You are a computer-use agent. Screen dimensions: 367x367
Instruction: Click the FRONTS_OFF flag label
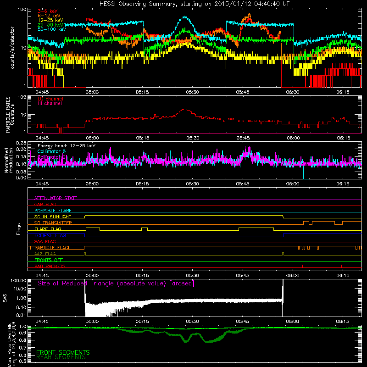click(x=49, y=260)
